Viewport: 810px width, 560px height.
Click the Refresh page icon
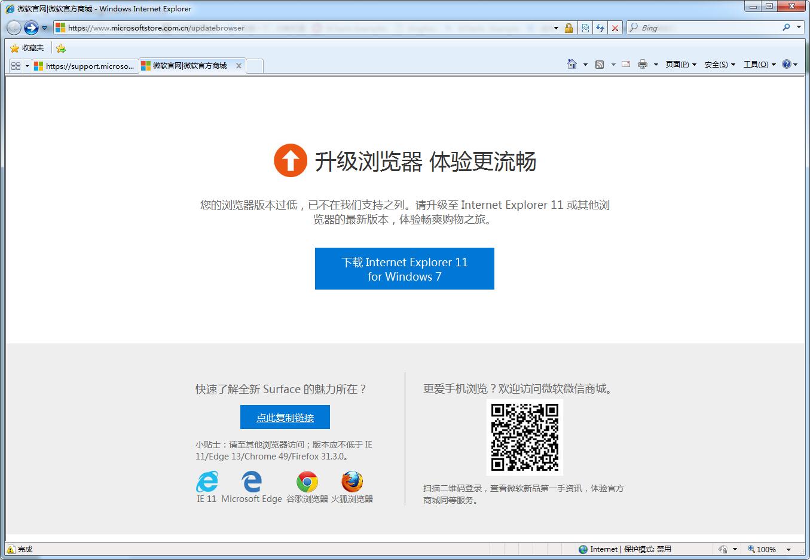600,28
